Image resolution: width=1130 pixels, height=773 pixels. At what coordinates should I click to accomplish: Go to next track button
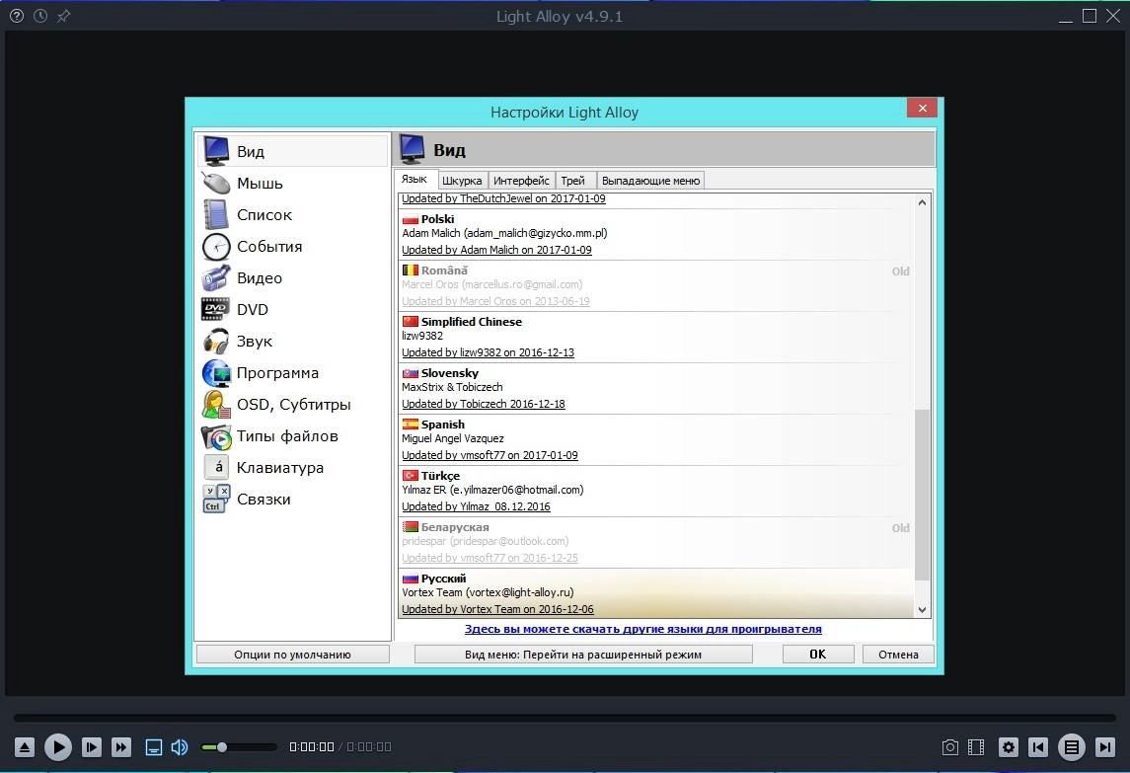pos(1104,747)
